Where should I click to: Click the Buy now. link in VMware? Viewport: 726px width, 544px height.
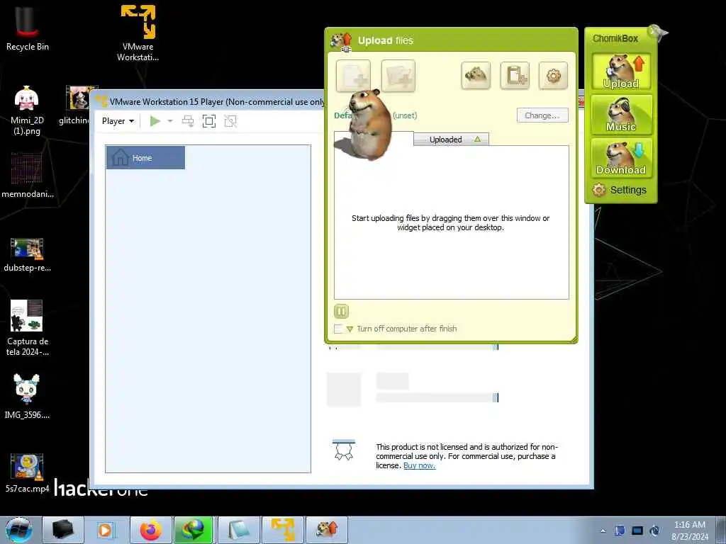coord(419,465)
